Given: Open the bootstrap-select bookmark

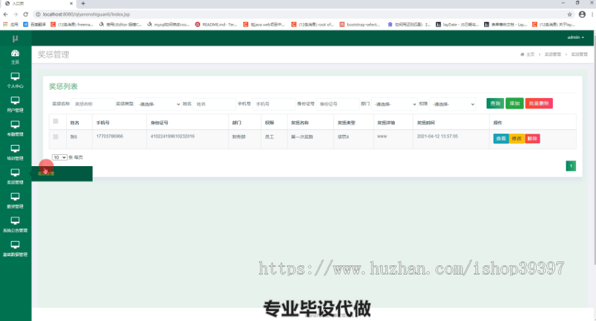Looking at the screenshot, I should pyautogui.click(x=360, y=24).
